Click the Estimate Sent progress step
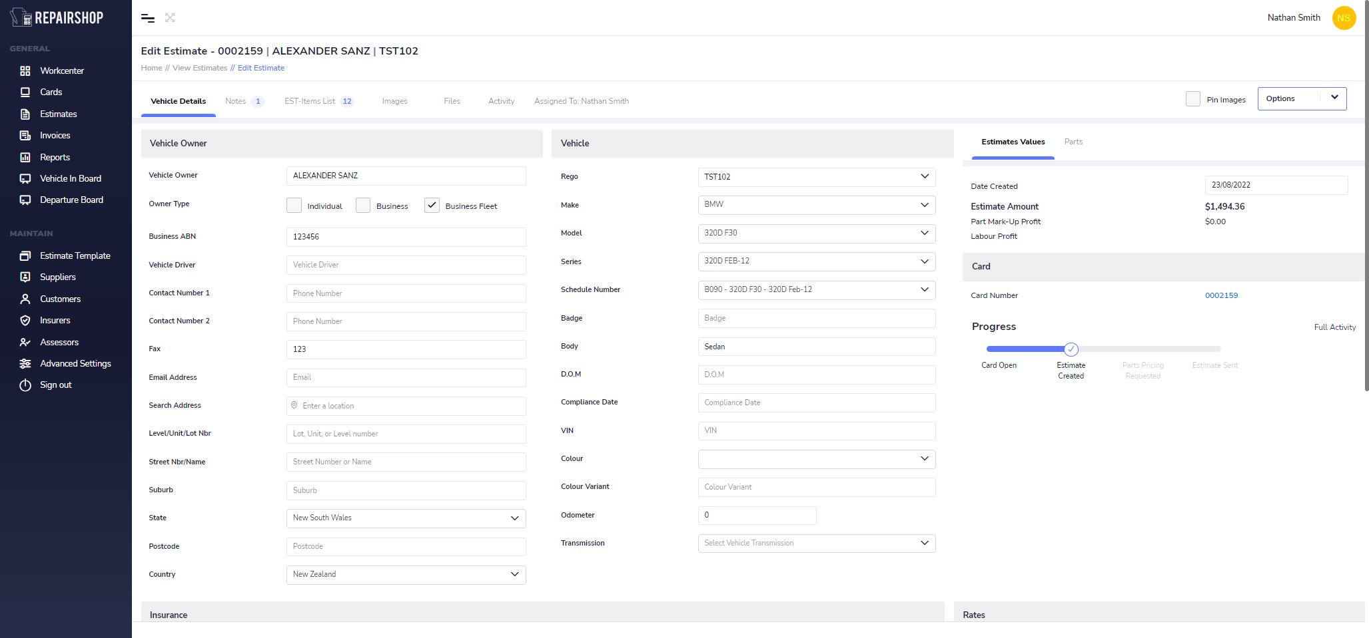This screenshot has width=1369, height=638. click(1215, 365)
